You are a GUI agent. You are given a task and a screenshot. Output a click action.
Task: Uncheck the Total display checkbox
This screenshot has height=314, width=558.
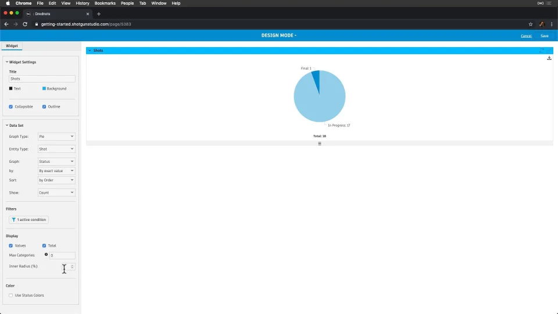coord(44,245)
